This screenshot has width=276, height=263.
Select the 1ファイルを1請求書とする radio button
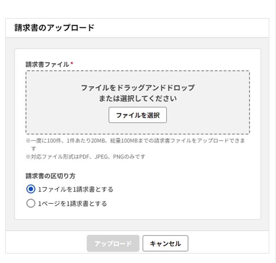tap(31, 189)
